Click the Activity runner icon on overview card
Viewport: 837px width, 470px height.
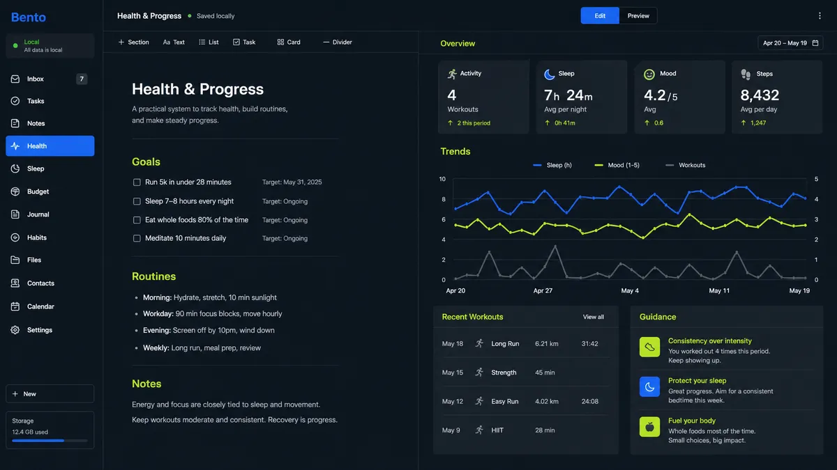[x=453, y=74]
